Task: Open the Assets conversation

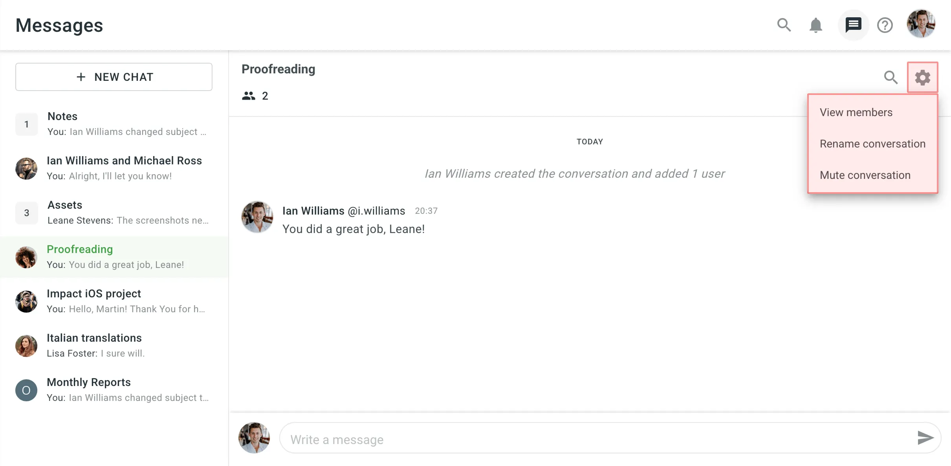Action: 114,212
